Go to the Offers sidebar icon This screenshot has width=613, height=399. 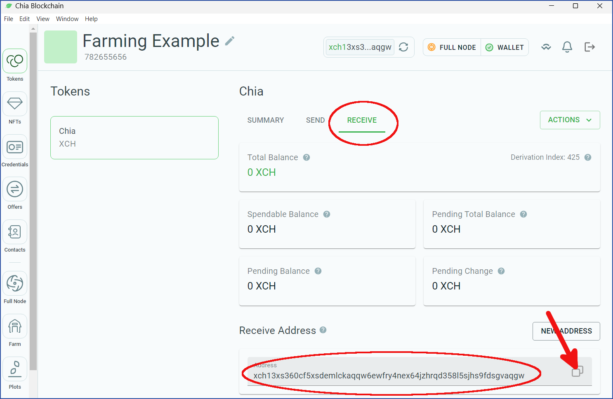pos(15,189)
